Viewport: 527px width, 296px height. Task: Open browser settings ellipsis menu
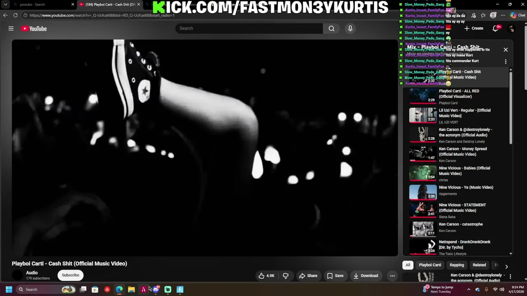point(503,15)
